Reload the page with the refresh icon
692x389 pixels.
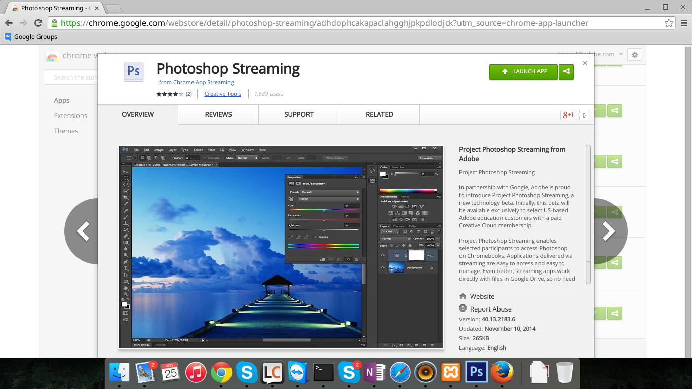pyautogui.click(x=38, y=23)
